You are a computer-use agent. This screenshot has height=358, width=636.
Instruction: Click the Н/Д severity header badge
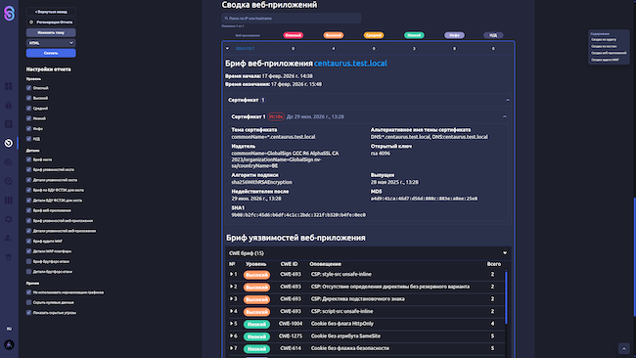(x=493, y=35)
